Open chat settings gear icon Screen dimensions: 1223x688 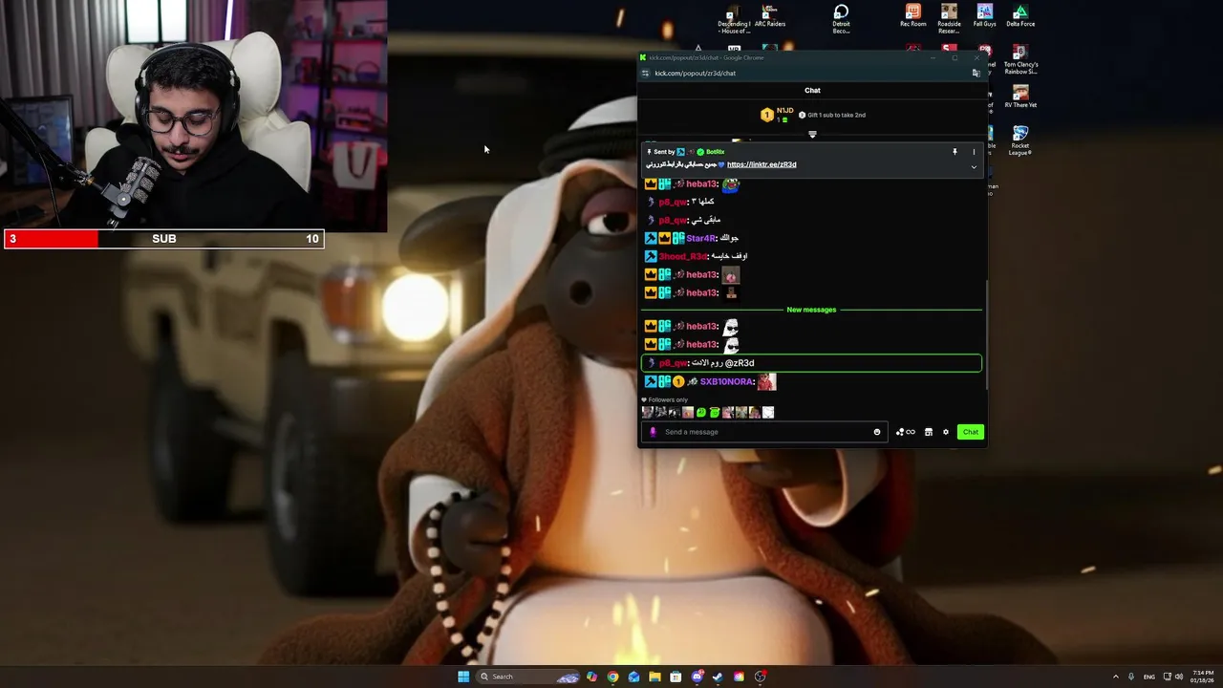click(x=946, y=432)
